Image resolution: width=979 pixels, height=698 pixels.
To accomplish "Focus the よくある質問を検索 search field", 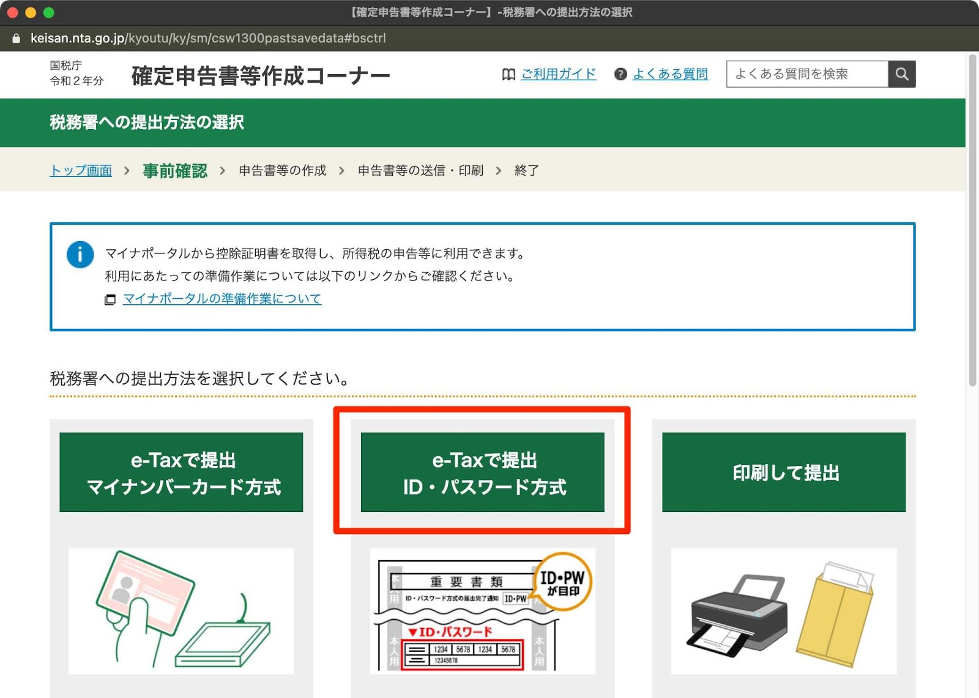I will coord(807,74).
